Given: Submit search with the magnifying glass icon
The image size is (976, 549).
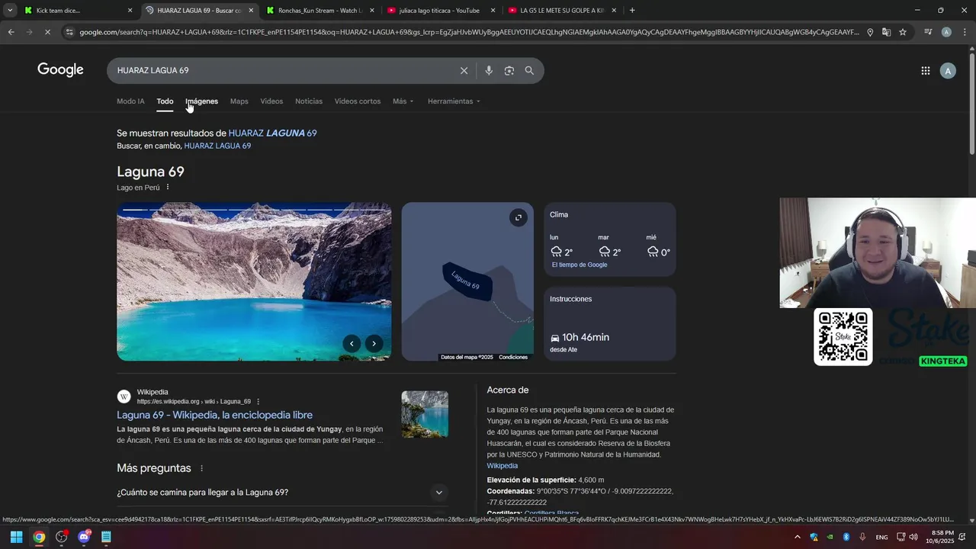Looking at the screenshot, I should 529,70.
